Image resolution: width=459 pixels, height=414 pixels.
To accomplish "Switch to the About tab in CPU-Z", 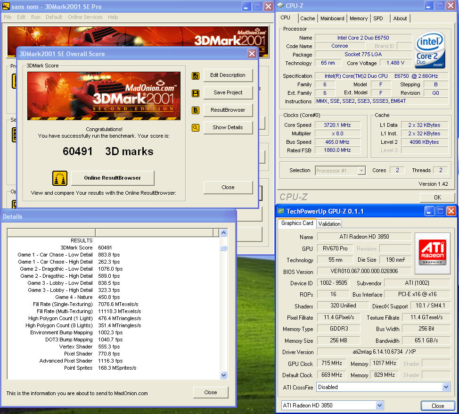I will [400, 18].
